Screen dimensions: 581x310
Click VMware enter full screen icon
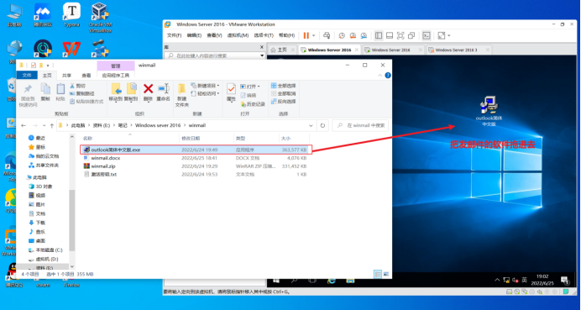pos(400,35)
